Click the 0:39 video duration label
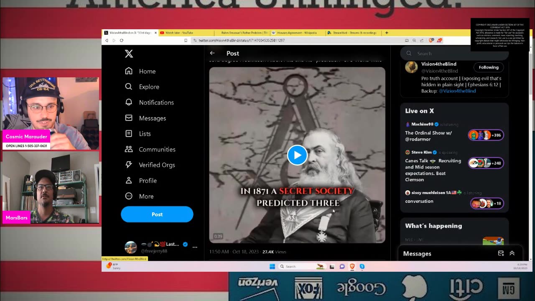The width and height of the screenshot is (535, 301). point(218,236)
